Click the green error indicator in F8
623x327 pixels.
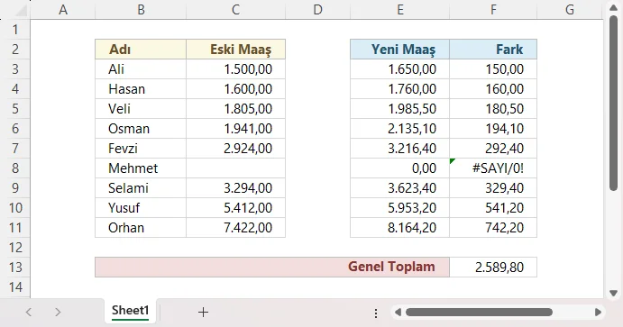coord(453,160)
